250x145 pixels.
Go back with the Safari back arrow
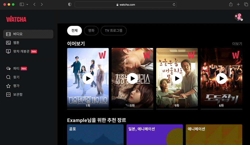pyautogui.click(x=35, y=4)
